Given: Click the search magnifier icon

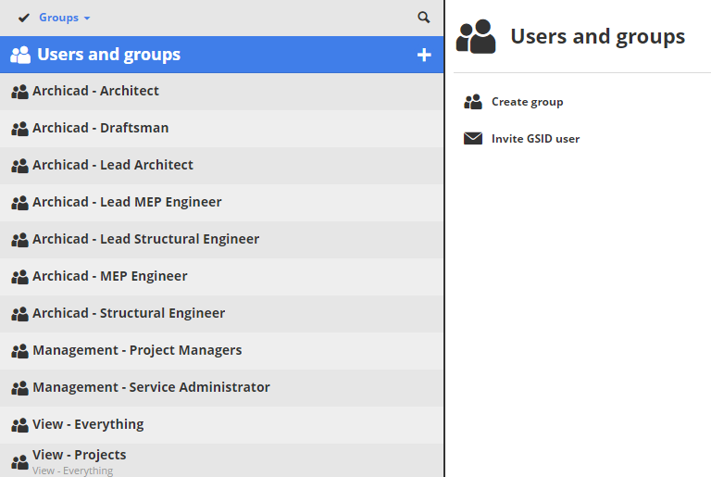Looking at the screenshot, I should pyautogui.click(x=424, y=18).
